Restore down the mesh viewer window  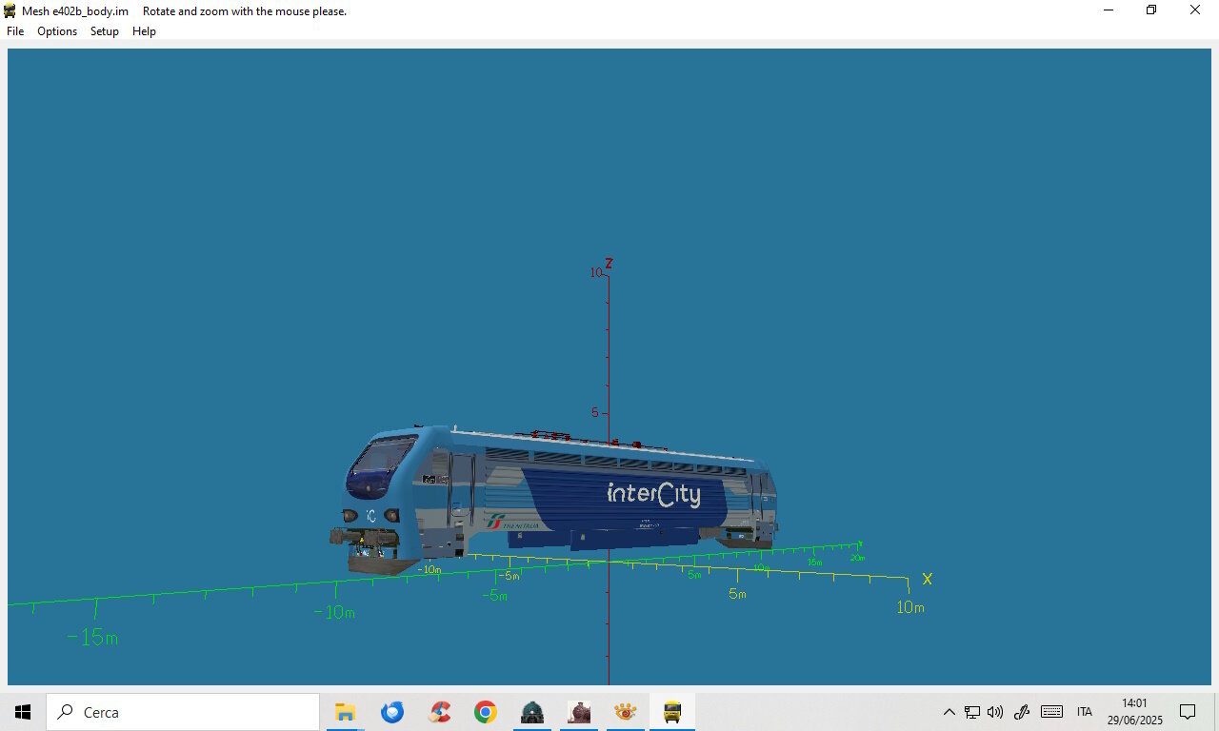[1151, 10]
